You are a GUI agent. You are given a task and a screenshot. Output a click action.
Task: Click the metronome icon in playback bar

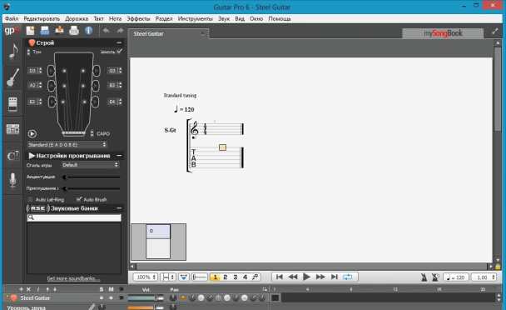point(424,277)
